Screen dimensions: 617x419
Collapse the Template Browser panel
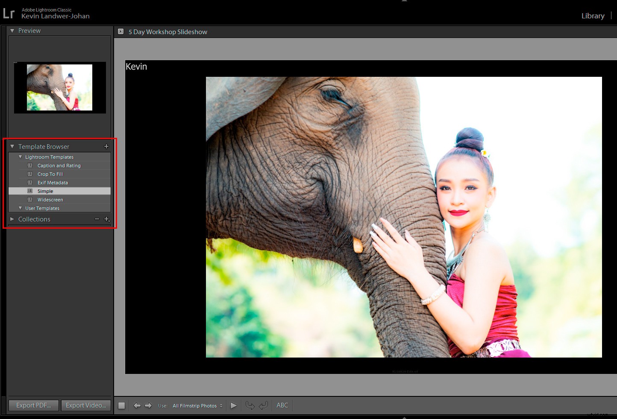[12, 146]
